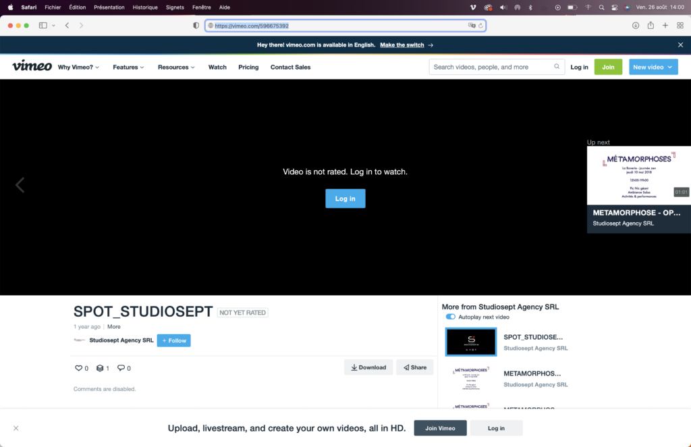
Task: Open the Up next METAMORPHOSE thumbnail
Action: tap(638, 176)
